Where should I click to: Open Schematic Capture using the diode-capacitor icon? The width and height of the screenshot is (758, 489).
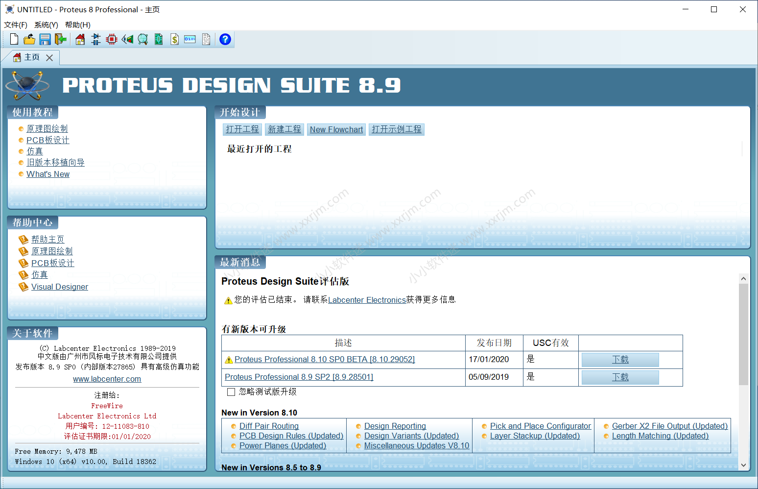[x=96, y=39]
